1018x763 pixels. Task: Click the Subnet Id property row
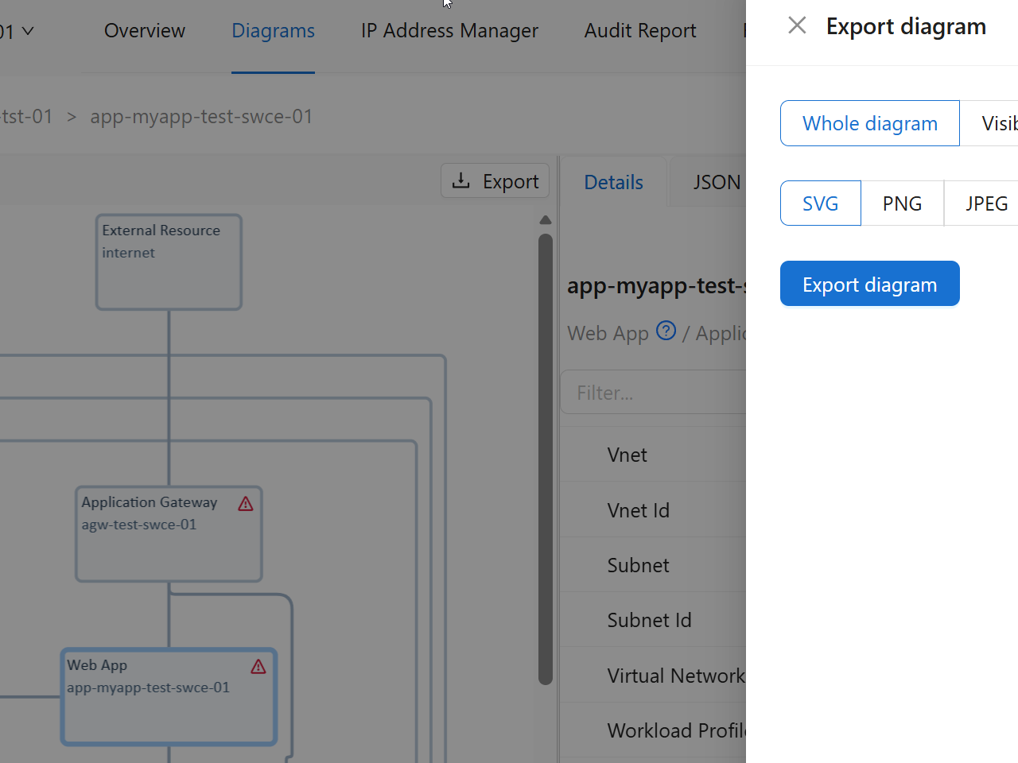click(653, 620)
